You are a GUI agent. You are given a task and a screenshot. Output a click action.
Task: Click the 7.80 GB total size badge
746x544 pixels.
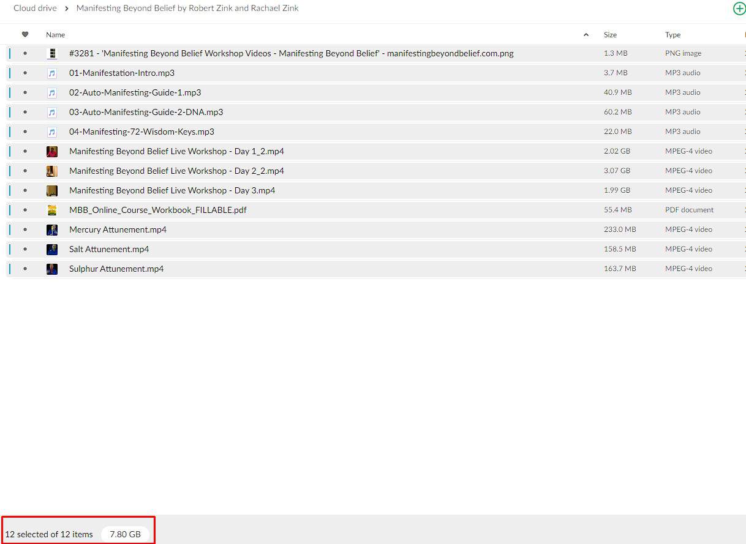click(x=125, y=534)
